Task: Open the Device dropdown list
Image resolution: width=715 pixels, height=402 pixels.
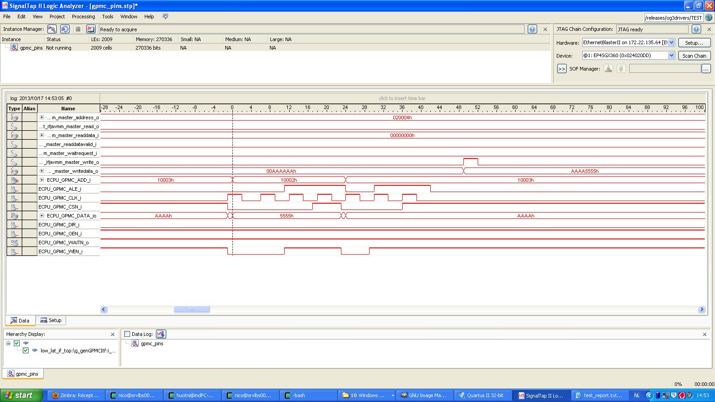Action: [x=671, y=55]
